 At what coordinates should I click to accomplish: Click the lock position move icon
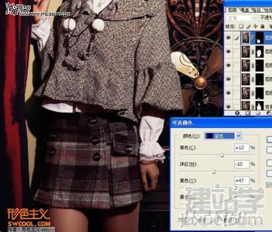[255, 27]
